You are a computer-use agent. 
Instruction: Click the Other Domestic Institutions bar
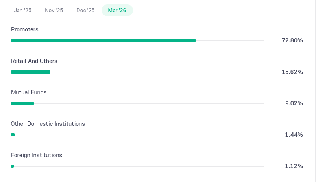click(x=13, y=135)
